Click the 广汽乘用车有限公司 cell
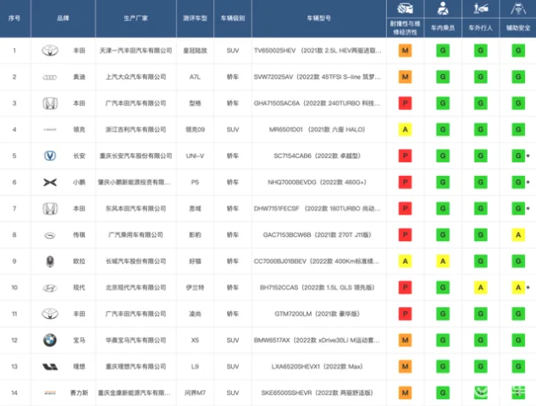Screen dimensions: 536x406 pos(135,235)
